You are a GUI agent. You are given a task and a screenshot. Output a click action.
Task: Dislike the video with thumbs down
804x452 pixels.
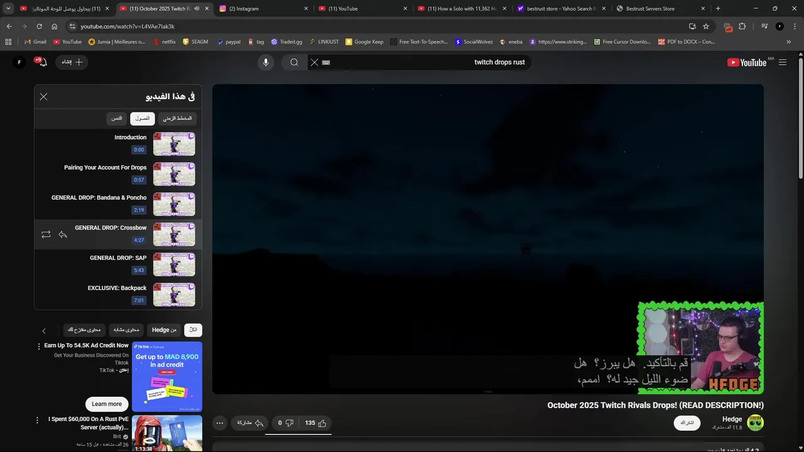[x=286, y=423]
